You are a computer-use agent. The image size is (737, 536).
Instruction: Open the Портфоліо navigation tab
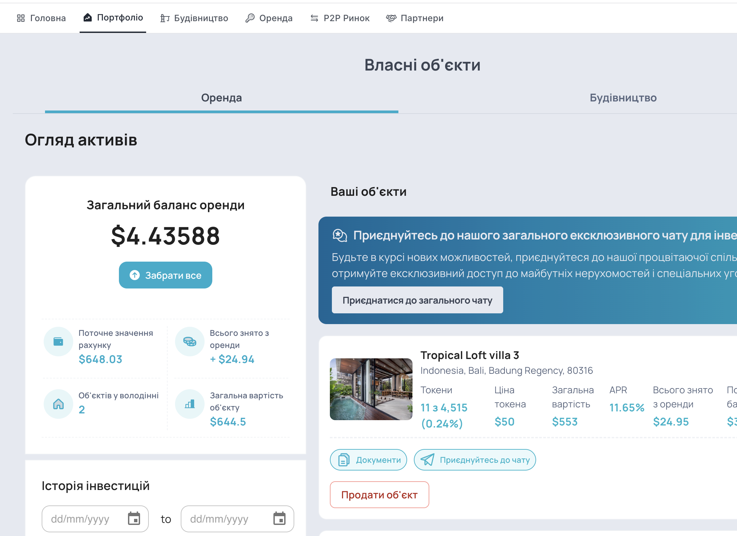[x=113, y=18]
